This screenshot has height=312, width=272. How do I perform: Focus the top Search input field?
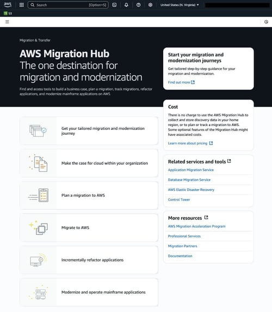[x=68, y=5]
